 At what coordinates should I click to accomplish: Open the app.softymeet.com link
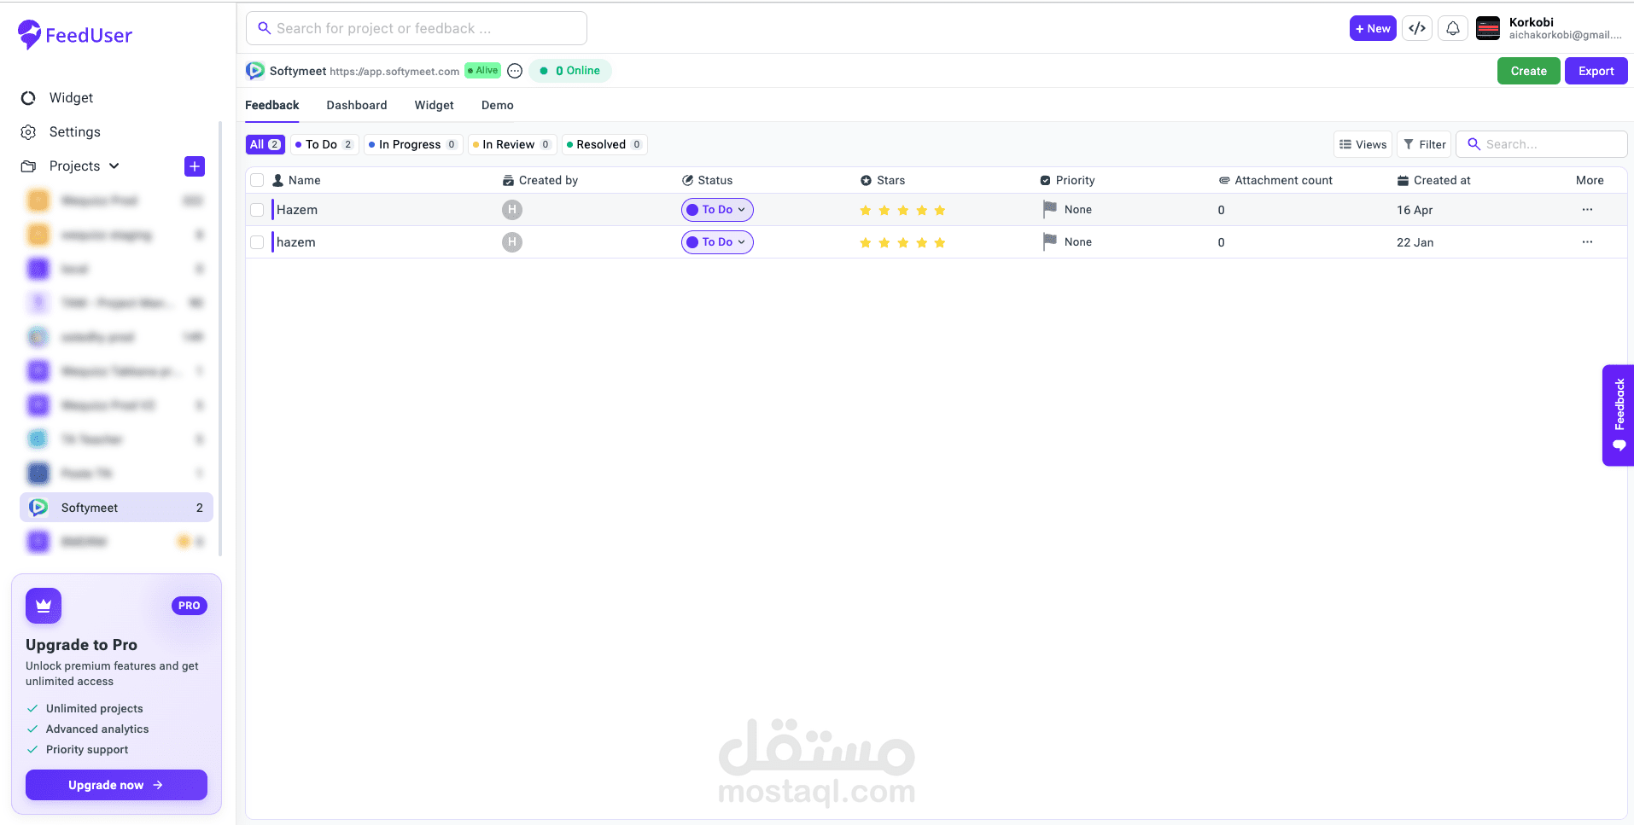point(394,72)
